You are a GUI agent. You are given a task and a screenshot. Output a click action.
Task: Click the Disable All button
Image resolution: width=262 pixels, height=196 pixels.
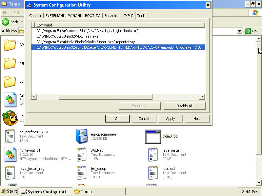click(x=185, y=106)
